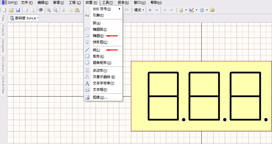The image size is (272, 144).
Task: Open the Navigator side panel tab
Action: (3, 46)
